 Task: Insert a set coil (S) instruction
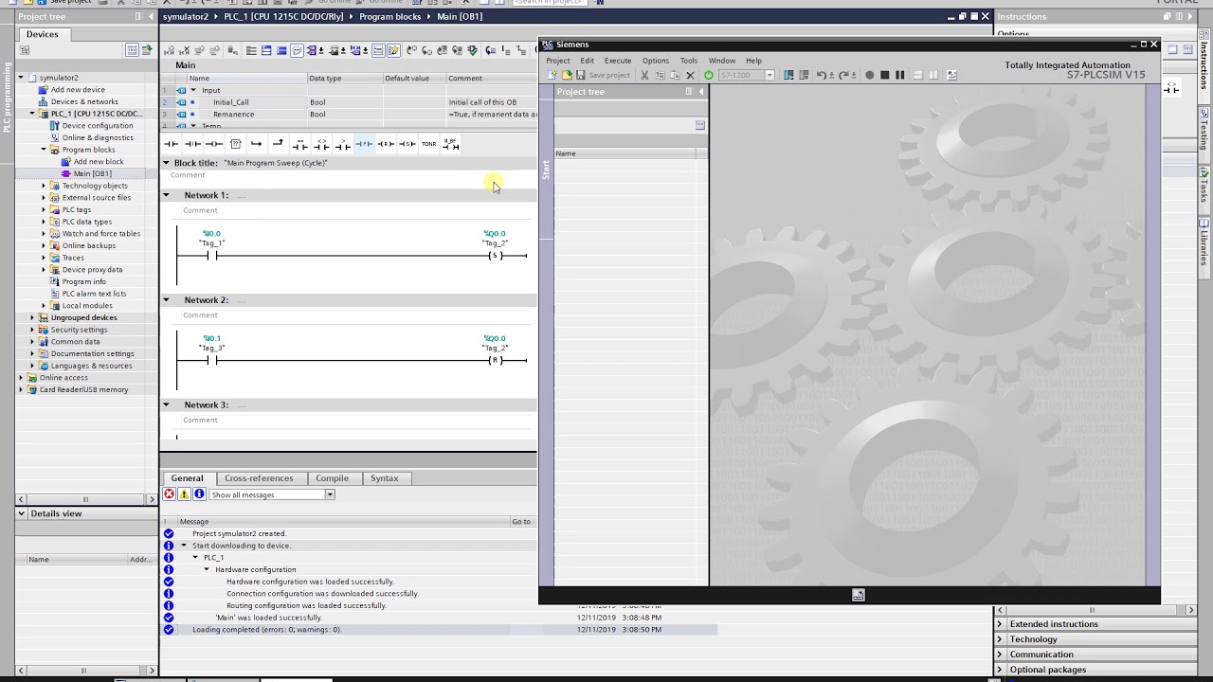pos(407,144)
